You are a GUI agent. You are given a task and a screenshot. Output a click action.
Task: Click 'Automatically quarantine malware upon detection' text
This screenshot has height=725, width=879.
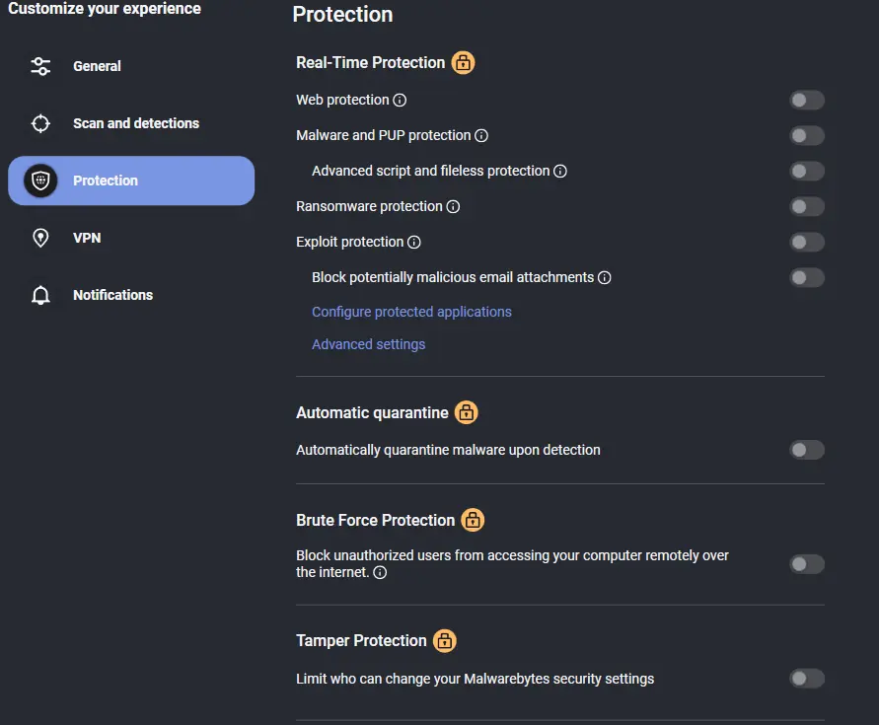click(448, 450)
